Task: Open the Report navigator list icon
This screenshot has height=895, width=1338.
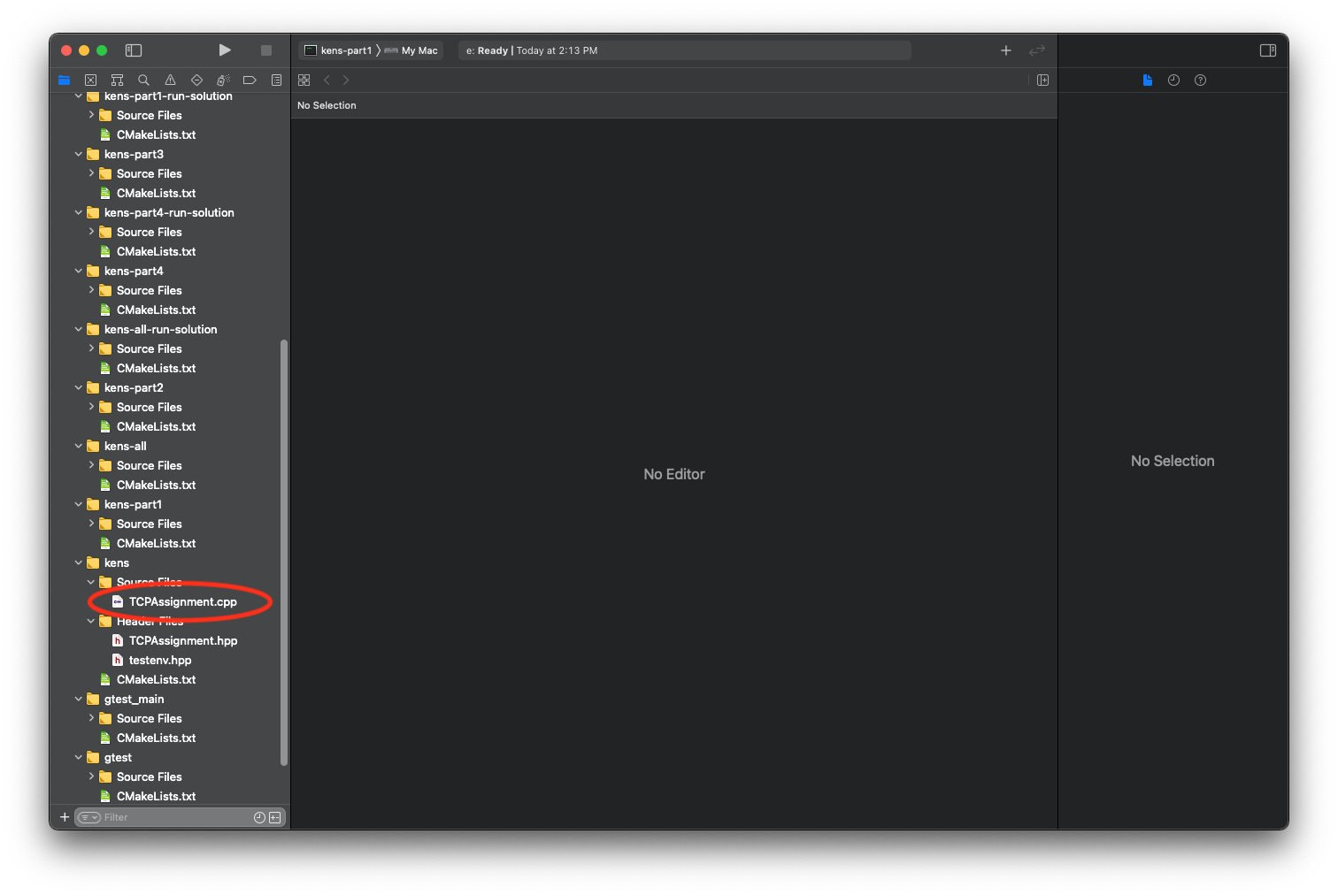Action: [276, 80]
